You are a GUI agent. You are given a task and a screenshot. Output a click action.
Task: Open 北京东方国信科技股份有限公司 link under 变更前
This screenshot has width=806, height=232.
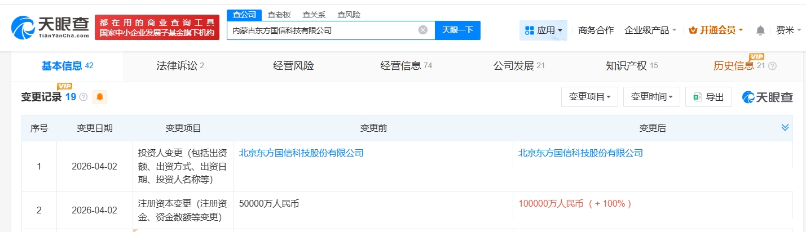(x=301, y=153)
